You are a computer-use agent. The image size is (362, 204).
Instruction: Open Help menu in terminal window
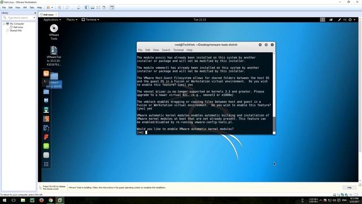pos(189,50)
